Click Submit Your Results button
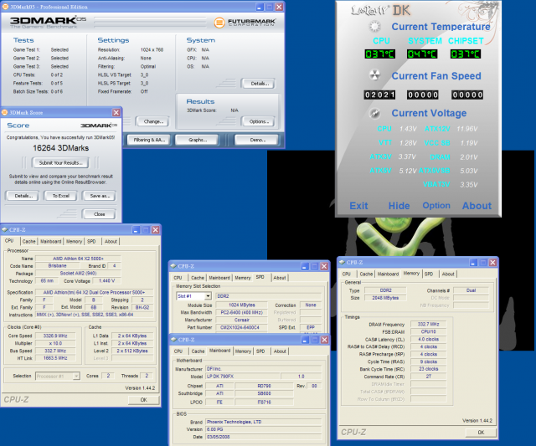The height and width of the screenshot is (446, 536). [x=60, y=163]
